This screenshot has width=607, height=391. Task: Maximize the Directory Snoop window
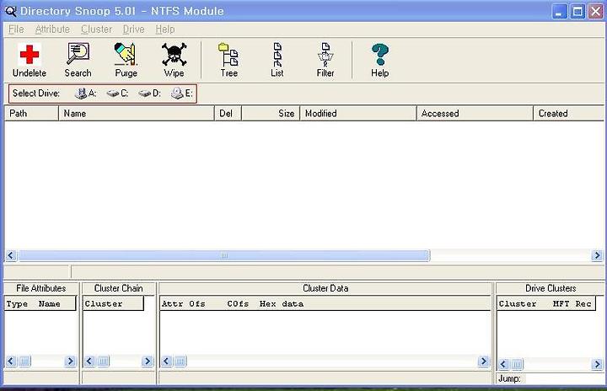[577, 12]
